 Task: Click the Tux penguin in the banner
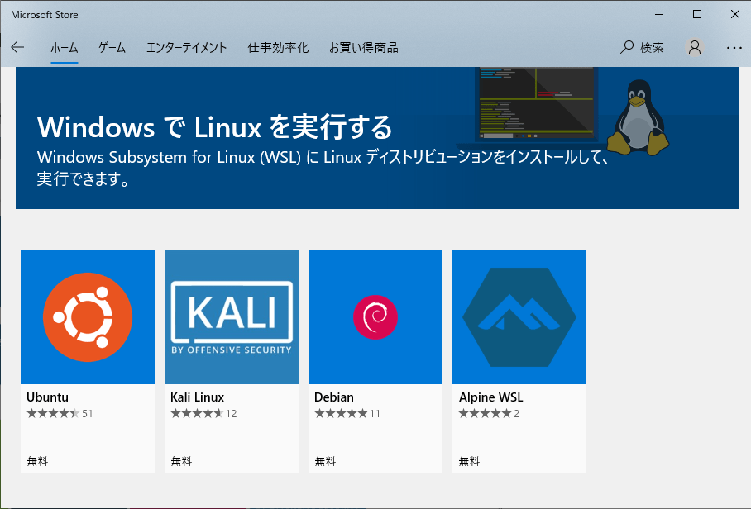[x=639, y=116]
